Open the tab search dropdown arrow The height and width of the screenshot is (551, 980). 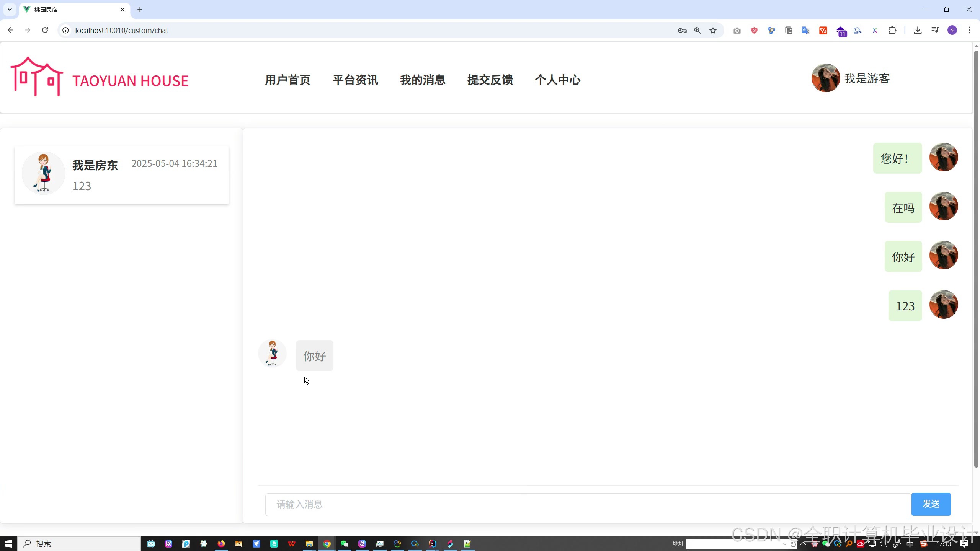tap(10, 10)
